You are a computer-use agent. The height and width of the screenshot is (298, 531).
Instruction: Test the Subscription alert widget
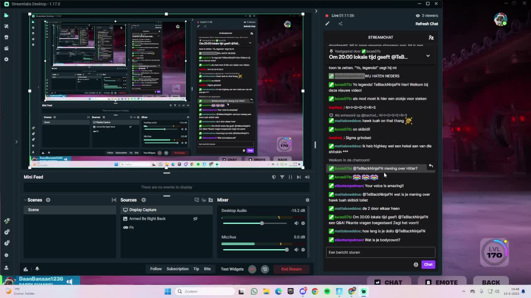click(178, 269)
